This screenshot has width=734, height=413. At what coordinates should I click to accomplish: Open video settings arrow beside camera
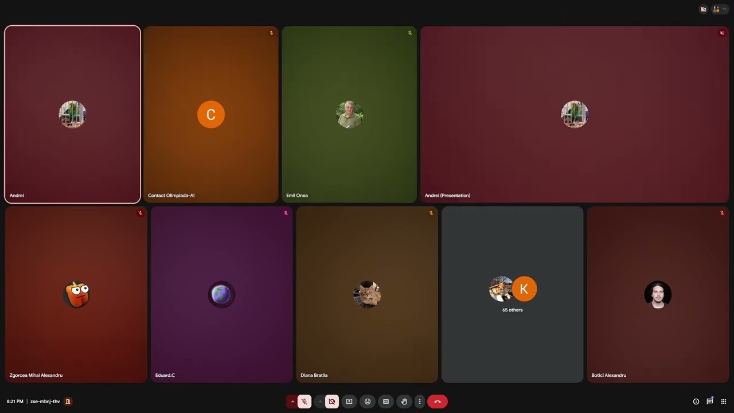click(320, 402)
